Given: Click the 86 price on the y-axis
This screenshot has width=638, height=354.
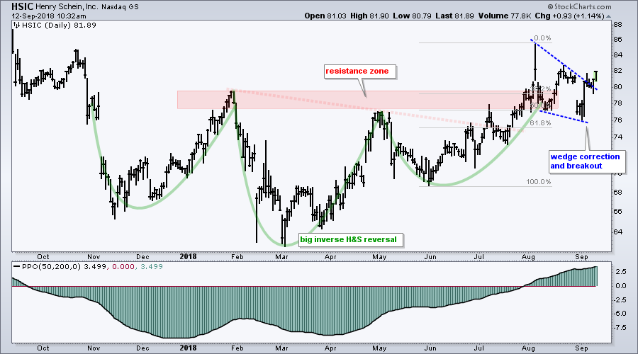Looking at the screenshot, I should (617, 40).
